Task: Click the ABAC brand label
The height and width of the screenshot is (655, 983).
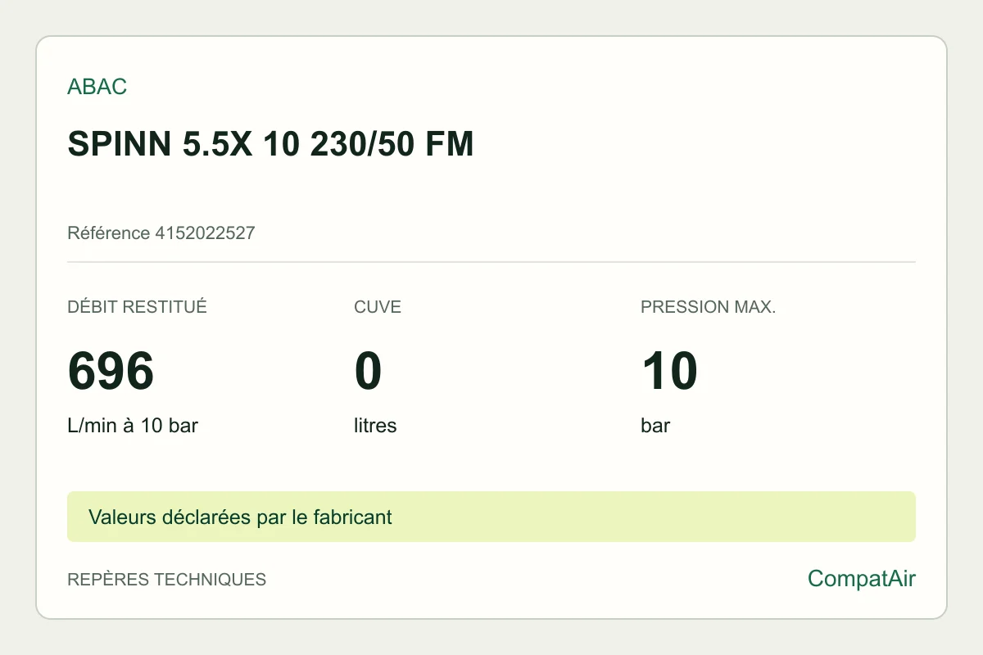Action: coord(97,87)
